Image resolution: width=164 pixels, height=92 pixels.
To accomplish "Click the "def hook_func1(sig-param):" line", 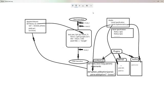I will (x=100, y=64).
